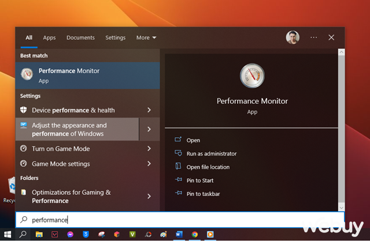
Task: Click the large Performance Monitor gauge icon
Action: pyautogui.click(x=252, y=76)
